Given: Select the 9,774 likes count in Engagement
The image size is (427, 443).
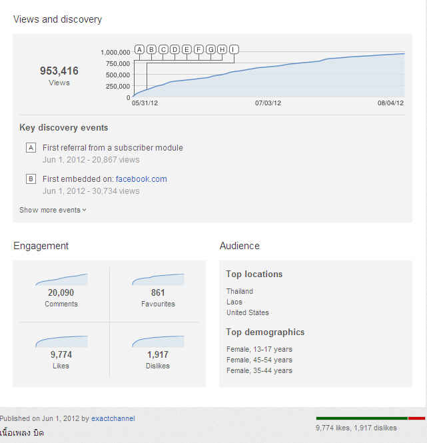Looking at the screenshot, I should [61, 354].
